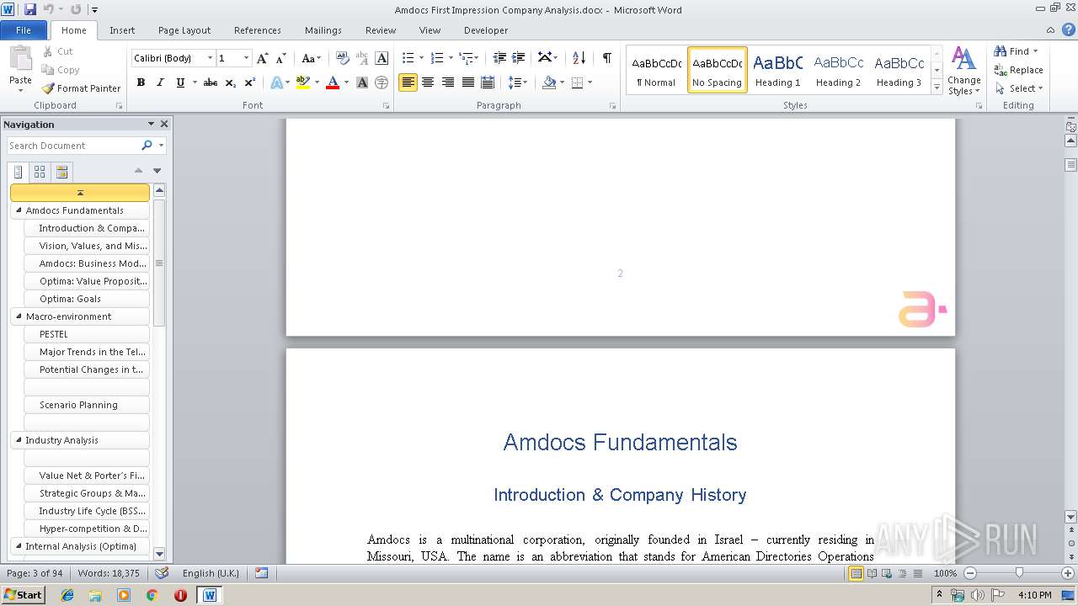The width and height of the screenshot is (1078, 606).
Task: Click the Shading paint bucket icon
Action: [x=549, y=82]
